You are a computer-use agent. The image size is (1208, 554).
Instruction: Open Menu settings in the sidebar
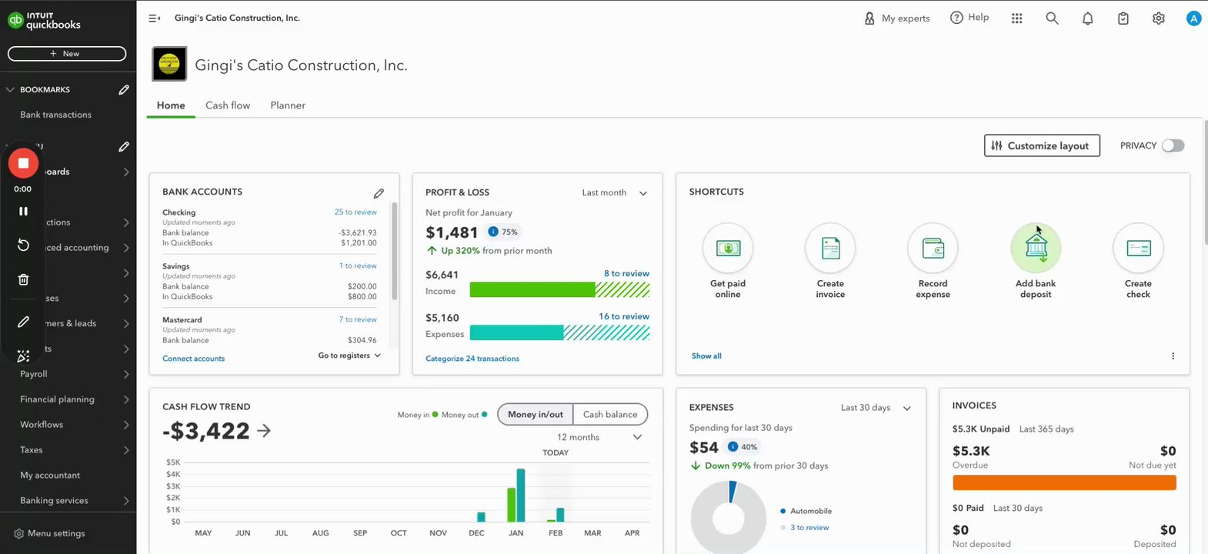tap(50, 533)
